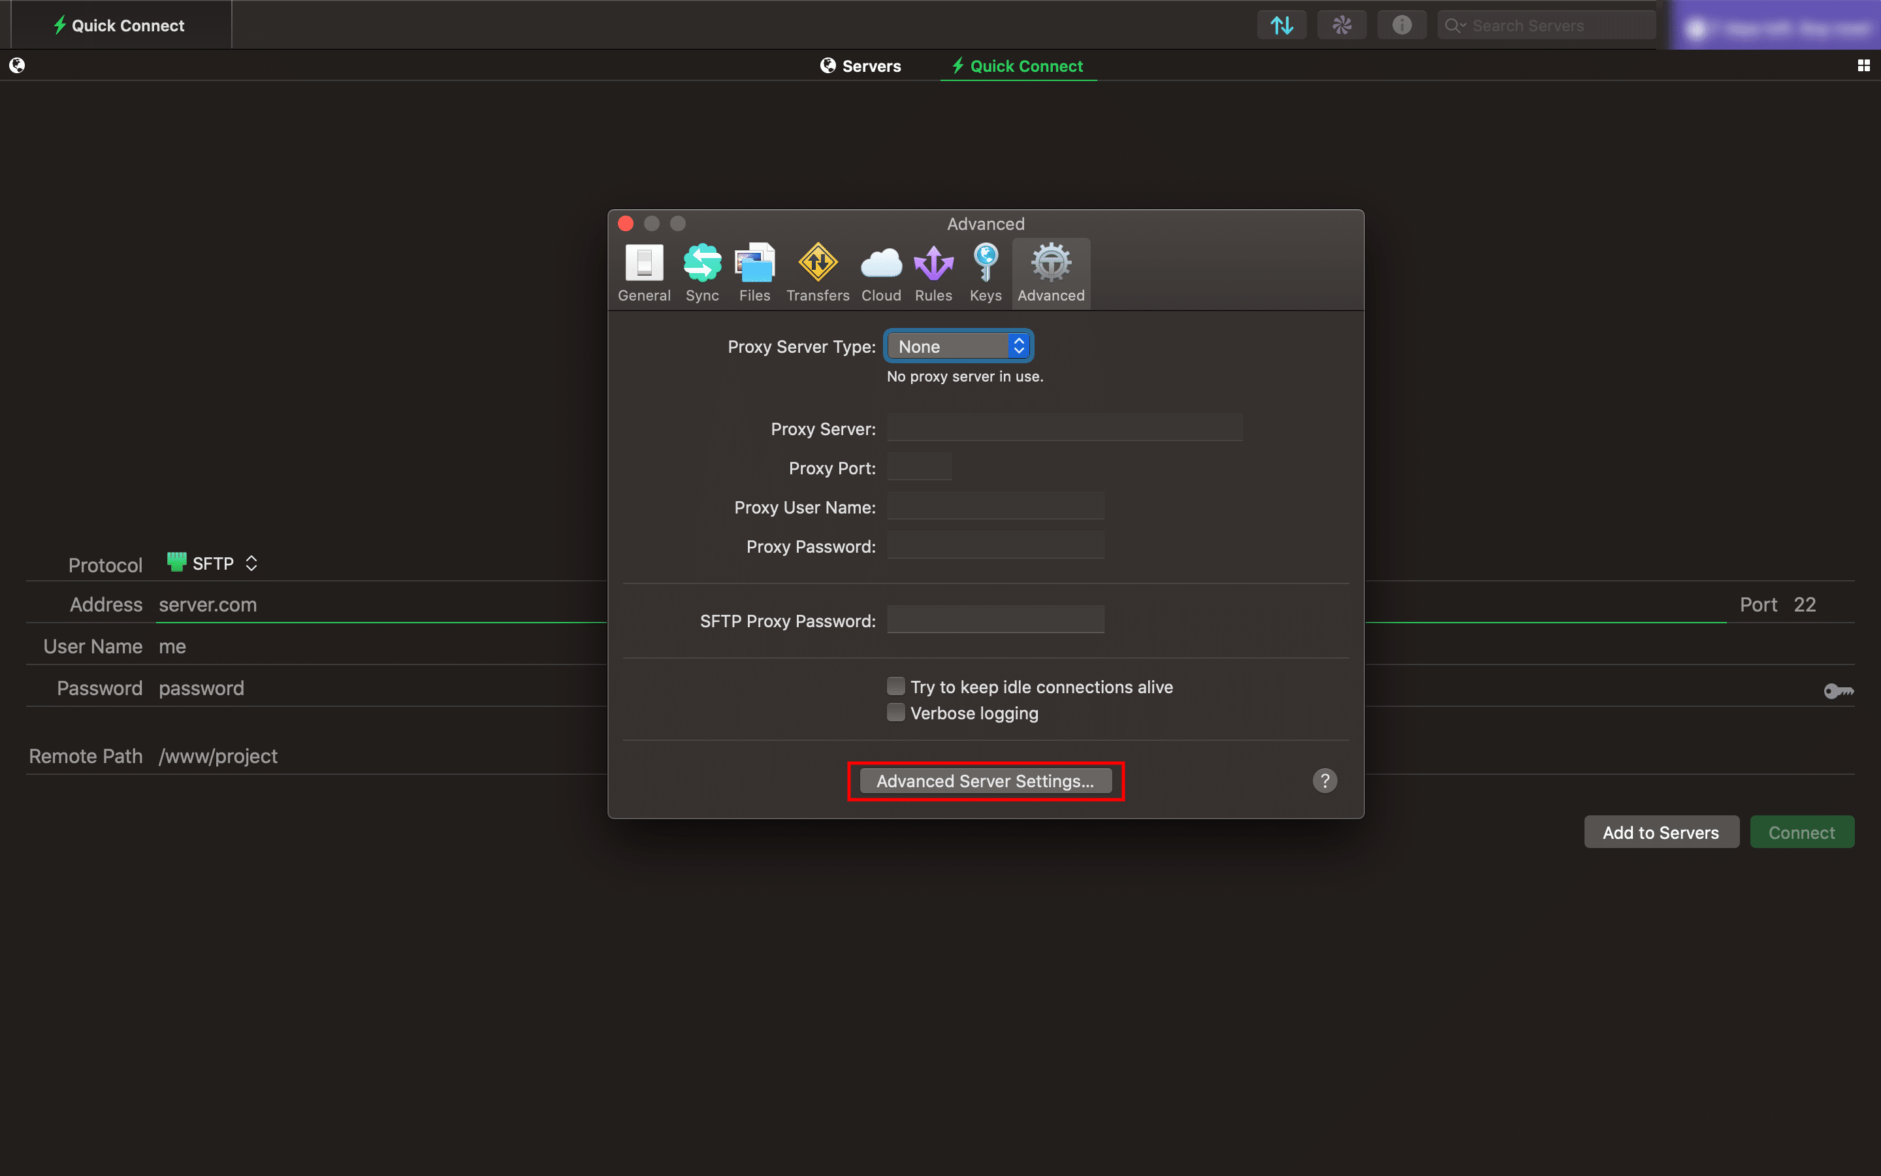Click the transfers arrows toolbar icon

[1281, 25]
